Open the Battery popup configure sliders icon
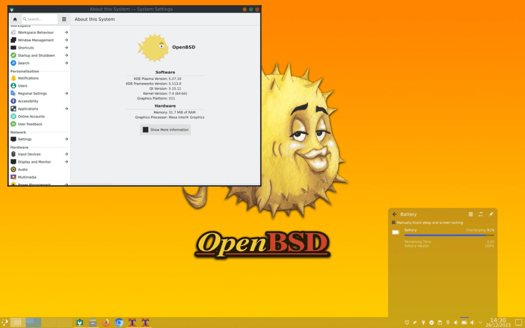 pyautogui.click(x=481, y=214)
